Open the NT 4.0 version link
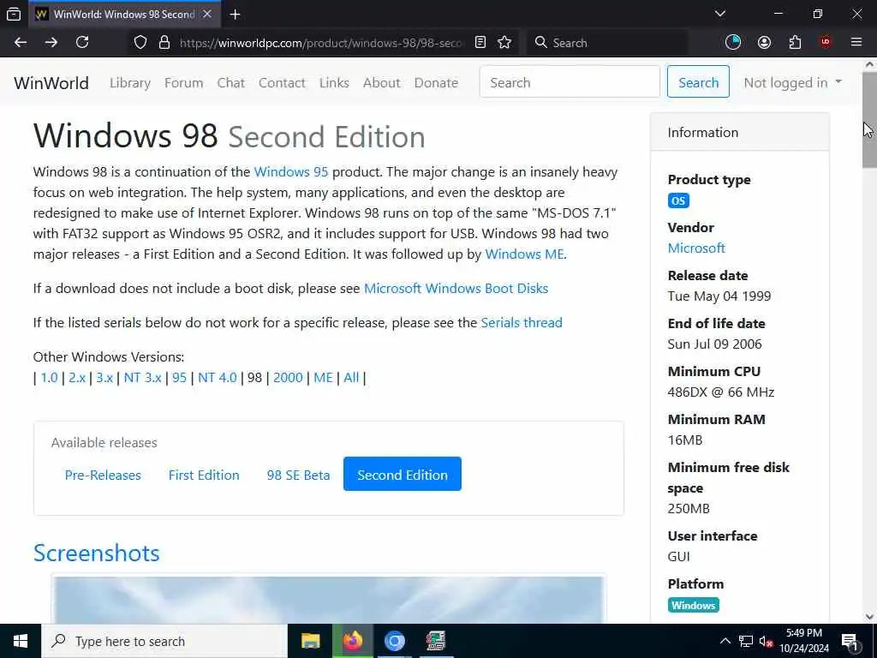 click(217, 378)
